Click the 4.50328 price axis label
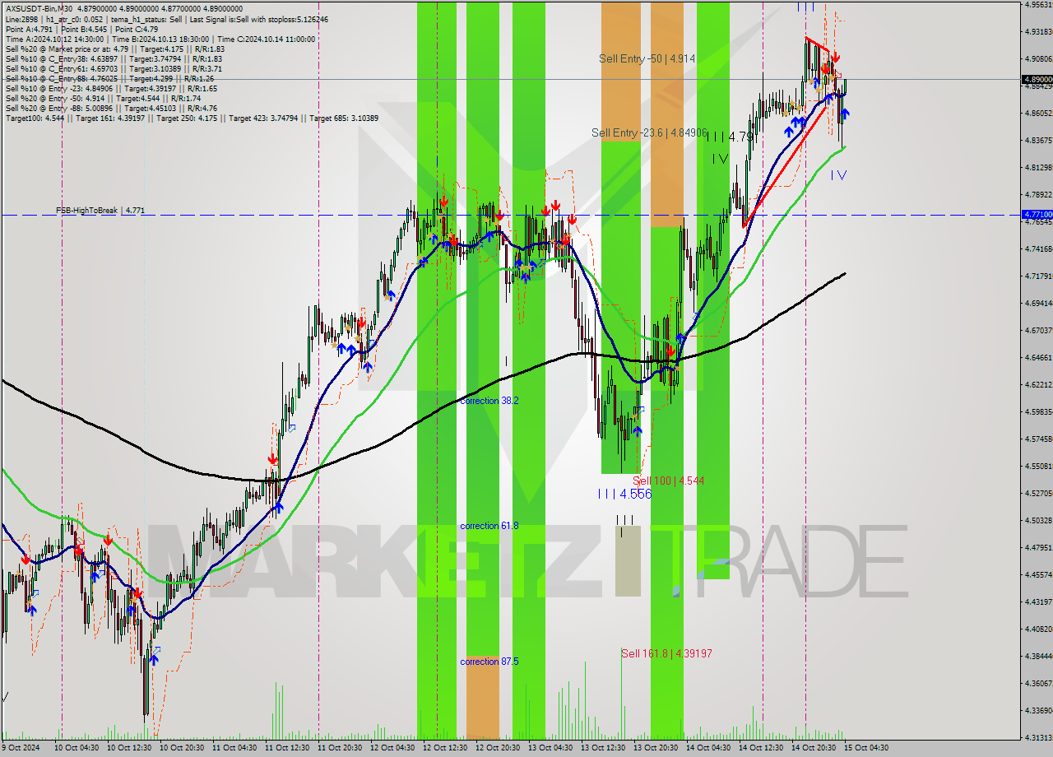Screen dimensions: 1053x757 [1038, 520]
